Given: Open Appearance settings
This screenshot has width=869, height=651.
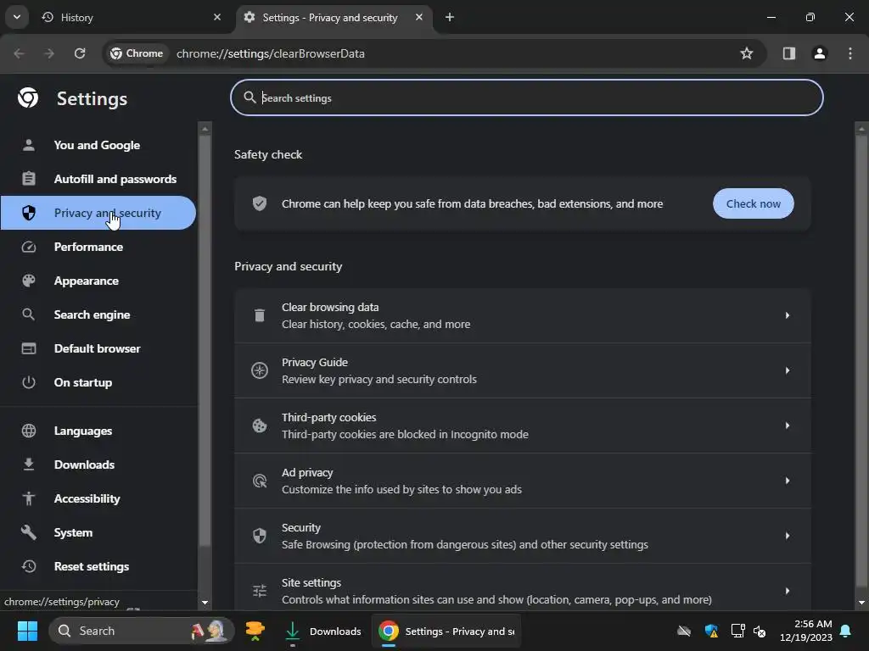Looking at the screenshot, I should pos(98,281).
